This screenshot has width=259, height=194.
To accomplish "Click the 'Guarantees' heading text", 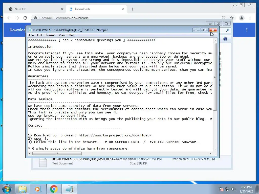I will click(38, 76).
